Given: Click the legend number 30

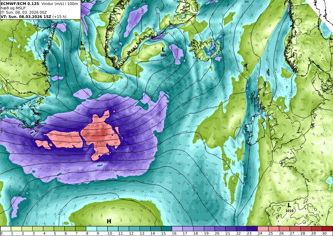Looking at the screenshot, I should pyautogui.click(x=324, y=233).
